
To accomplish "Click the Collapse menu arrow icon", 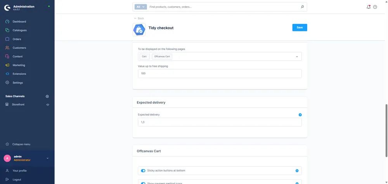I will [x=7, y=144].
